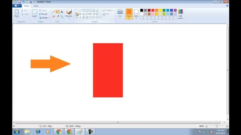Click the horizontal scrollbar of canvas
This screenshot has width=241, height=135.
pyautogui.click(x=118, y=122)
